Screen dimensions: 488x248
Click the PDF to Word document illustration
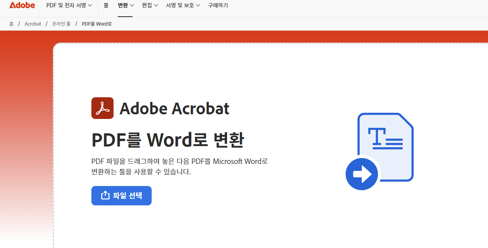(x=380, y=152)
